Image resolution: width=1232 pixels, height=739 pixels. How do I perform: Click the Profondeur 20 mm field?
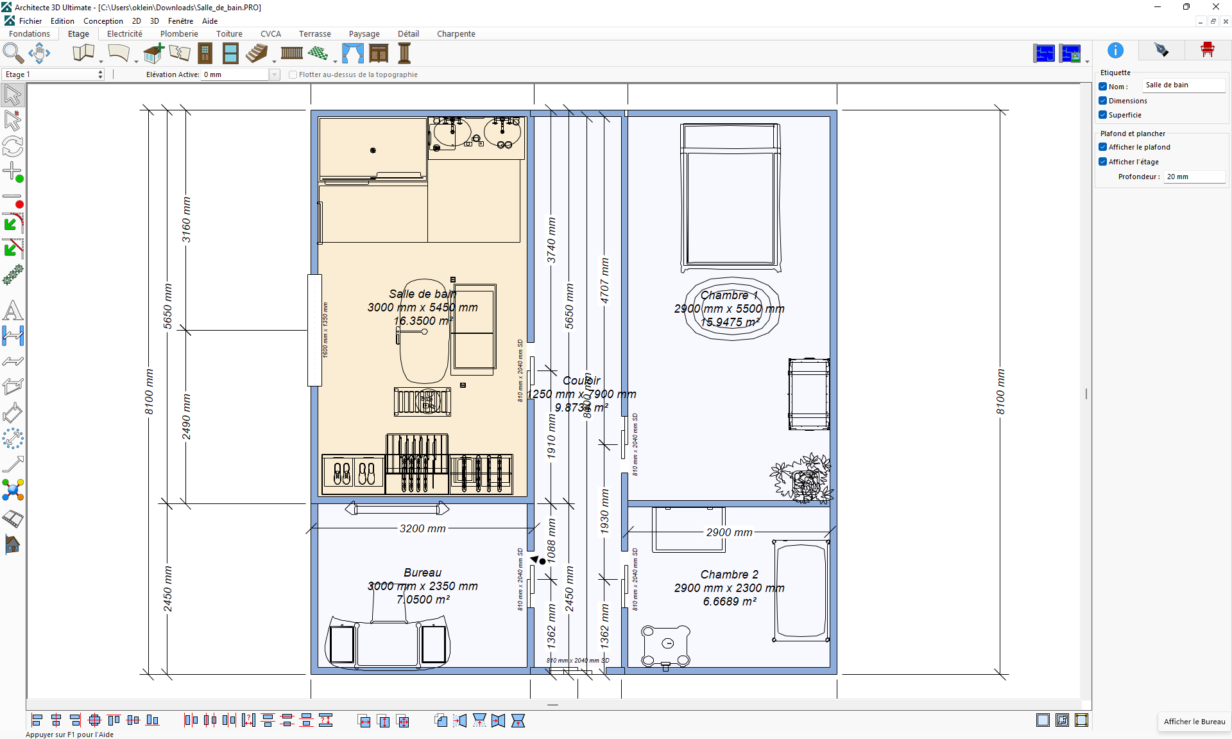click(1195, 177)
